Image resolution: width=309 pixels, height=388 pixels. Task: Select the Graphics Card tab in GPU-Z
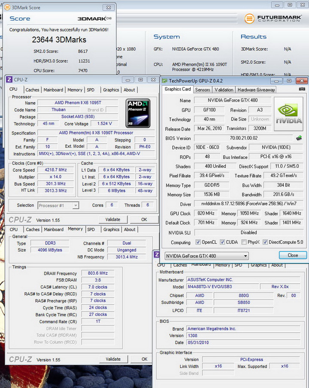pos(178,89)
